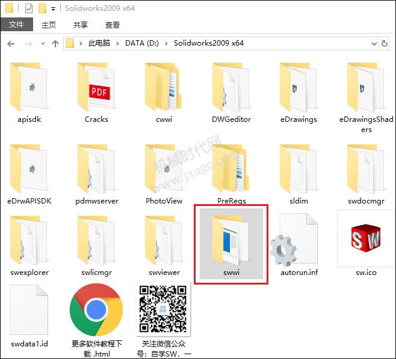Select the swviewer folder
396x359 pixels.
pyautogui.click(x=164, y=246)
